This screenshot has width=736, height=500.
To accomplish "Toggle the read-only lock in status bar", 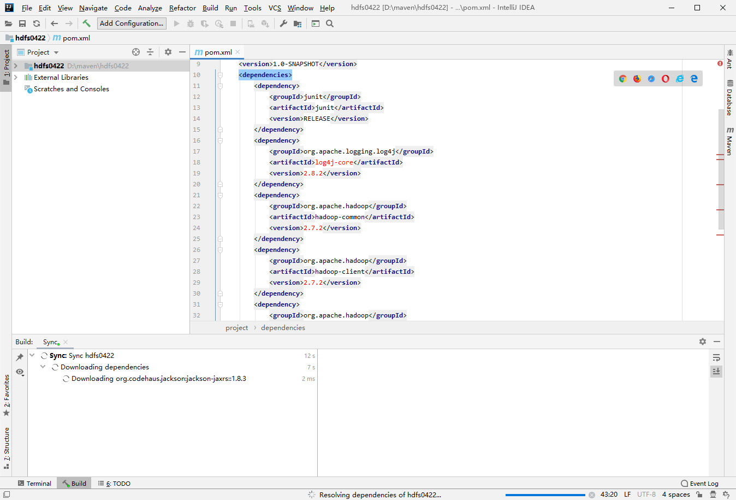I will (x=699, y=495).
